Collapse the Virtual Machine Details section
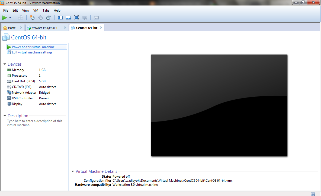The height and width of the screenshot is (196, 321). pyautogui.click(x=73, y=171)
